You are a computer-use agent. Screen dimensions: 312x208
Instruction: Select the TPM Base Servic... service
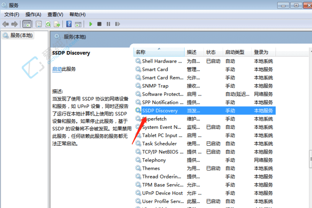[205, 185]
